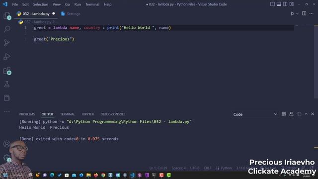Place cursor in code line 1 after lambda
This screenshot has width=318, height=179.
tap(68, 28)
